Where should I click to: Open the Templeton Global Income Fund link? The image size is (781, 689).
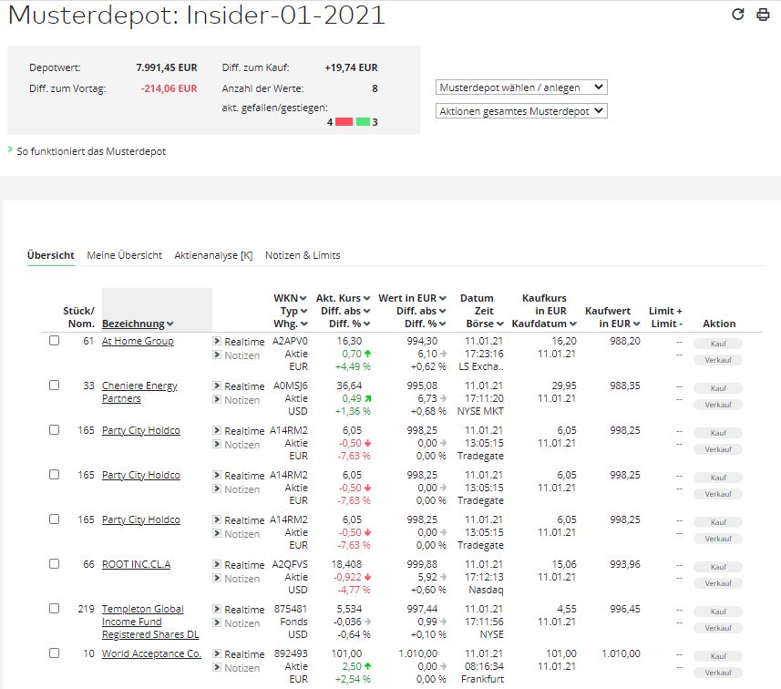pos(150,622)
